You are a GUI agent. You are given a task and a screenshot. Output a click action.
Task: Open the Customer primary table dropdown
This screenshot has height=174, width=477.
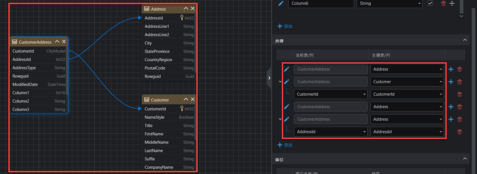407,82
